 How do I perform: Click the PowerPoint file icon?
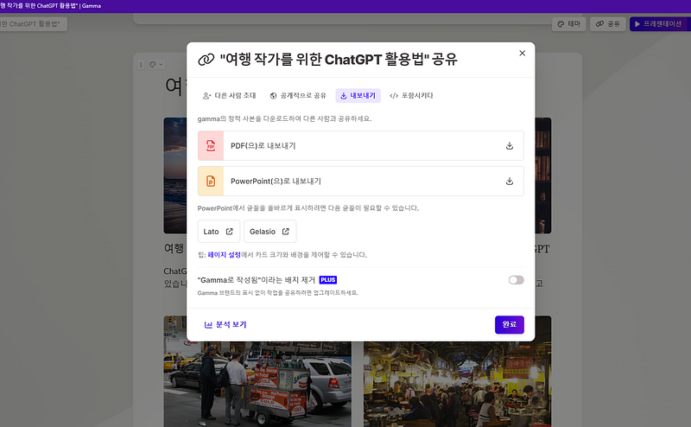(x=211, y=181)
